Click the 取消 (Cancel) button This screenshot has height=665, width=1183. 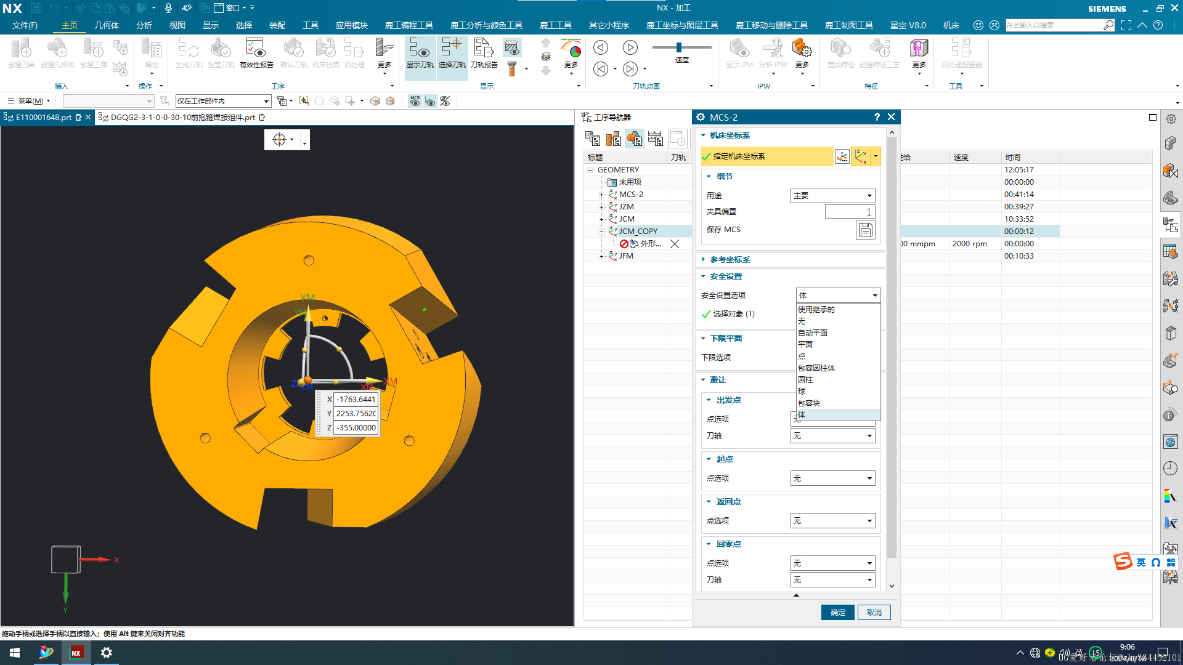coord(874,613)
